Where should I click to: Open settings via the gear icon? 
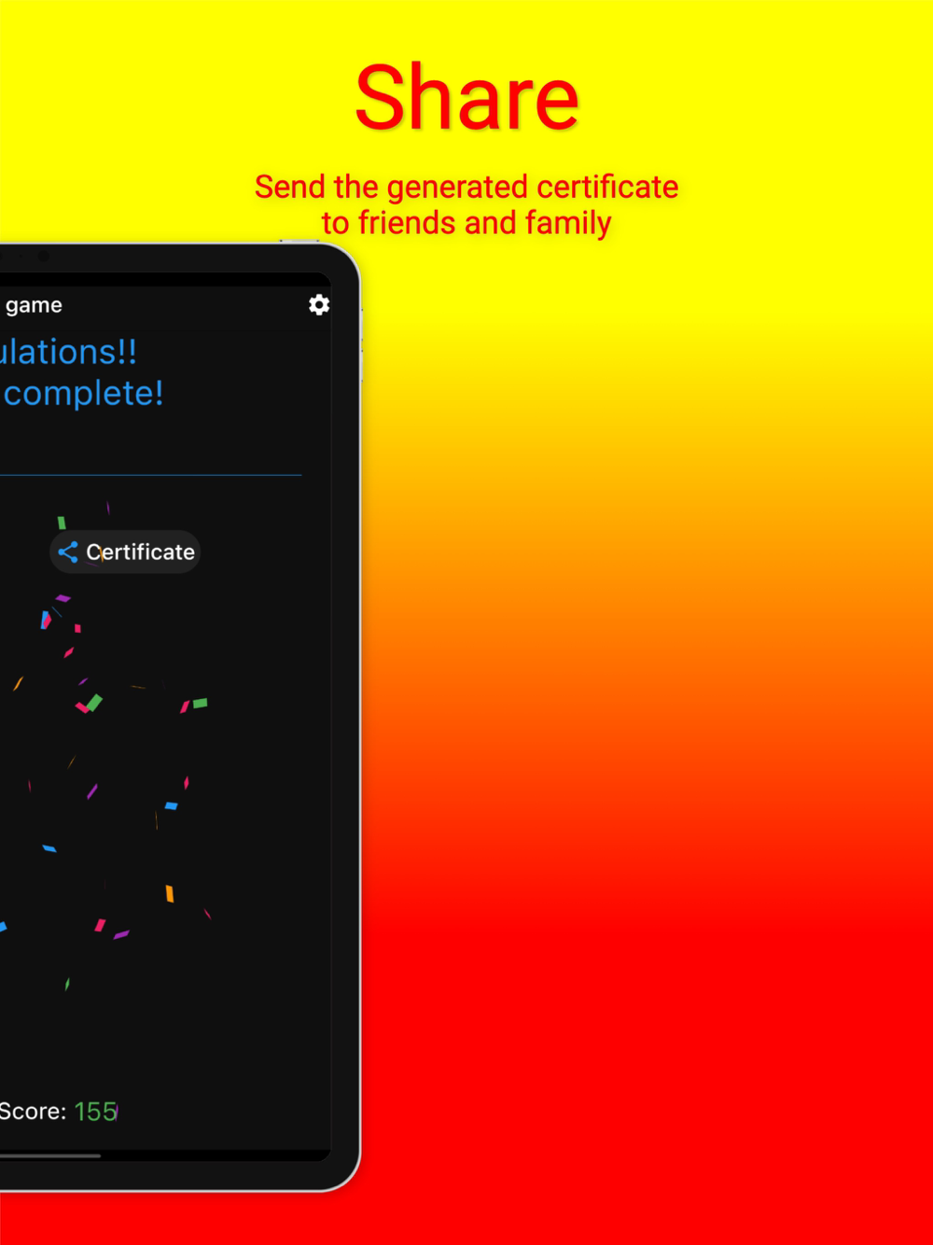[319, 305]
